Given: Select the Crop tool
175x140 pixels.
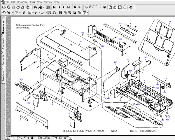Looking at the screenshot, I should [x=74, y=13].
